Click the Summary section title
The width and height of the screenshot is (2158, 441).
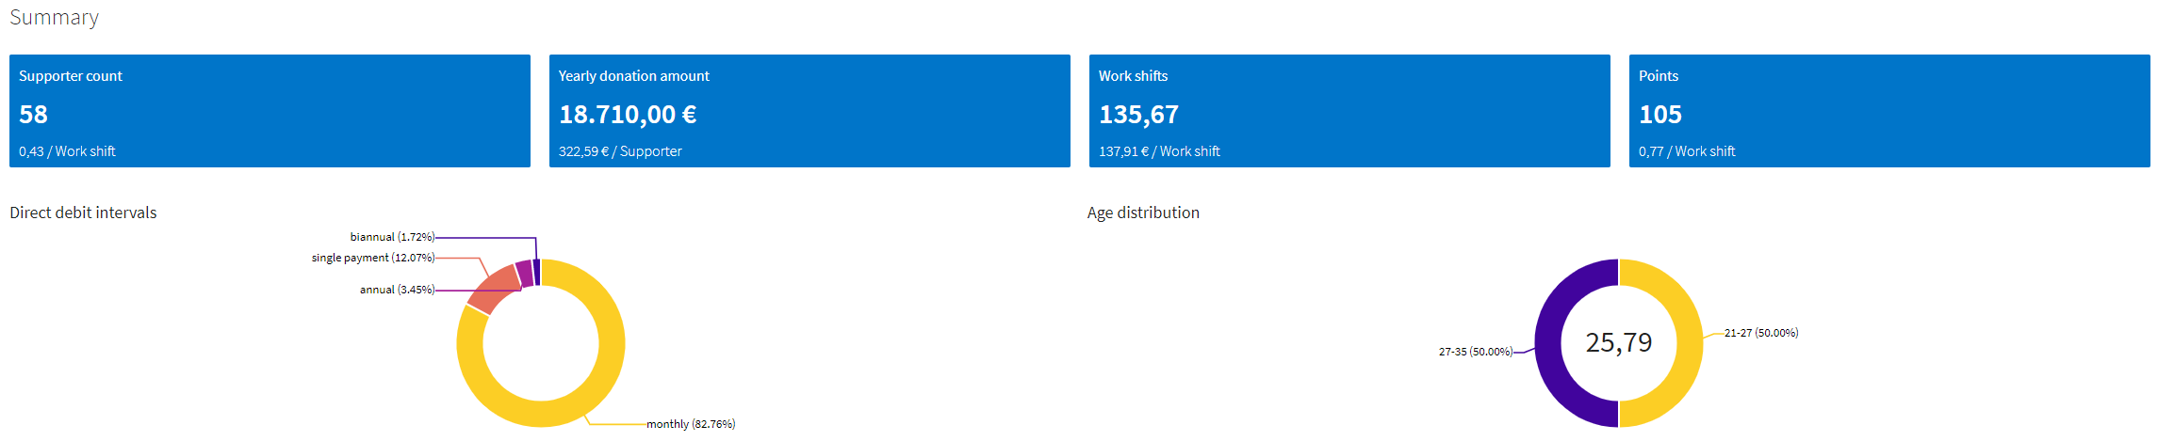pos(54,18)
